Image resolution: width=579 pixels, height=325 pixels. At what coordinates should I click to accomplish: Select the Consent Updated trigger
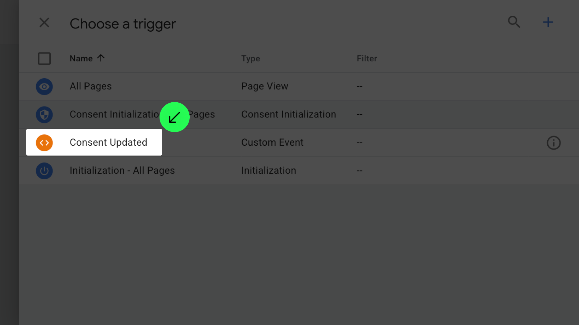pos(108,142)
